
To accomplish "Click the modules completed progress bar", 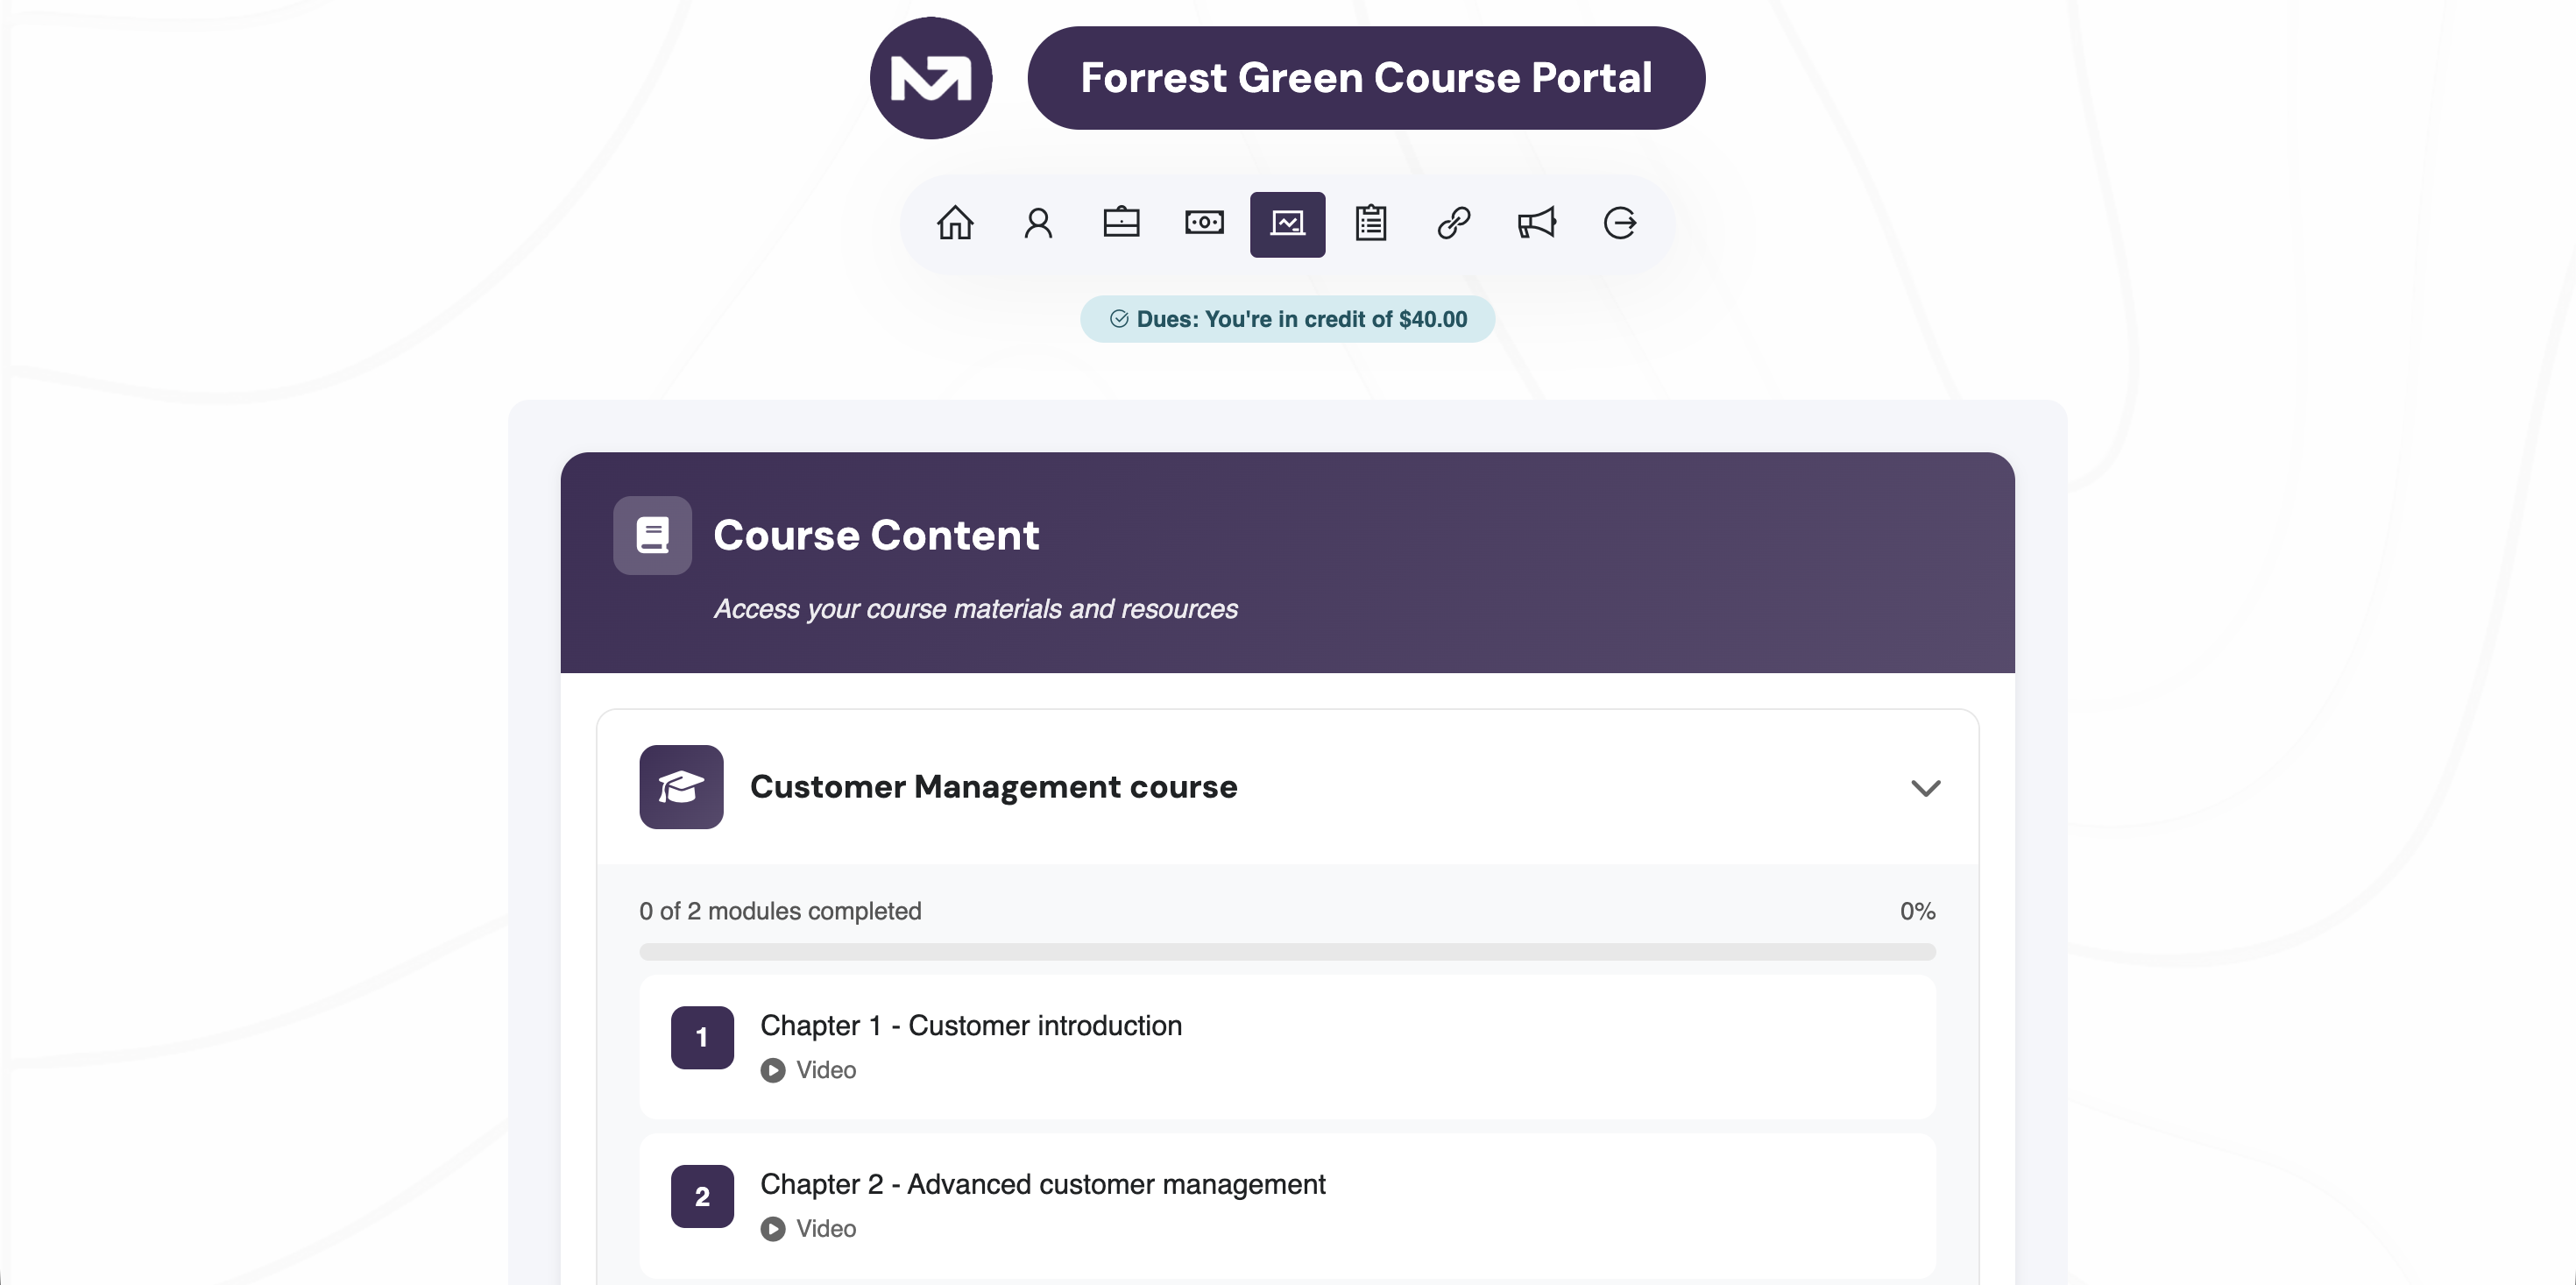I will coord(1287,952).
